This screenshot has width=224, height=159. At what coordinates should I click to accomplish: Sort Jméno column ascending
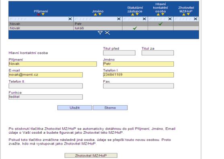(95, 14)
